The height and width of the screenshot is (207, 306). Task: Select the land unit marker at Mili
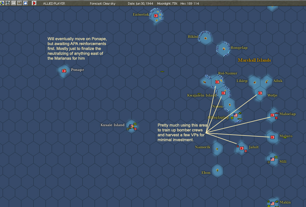(269, 162)
